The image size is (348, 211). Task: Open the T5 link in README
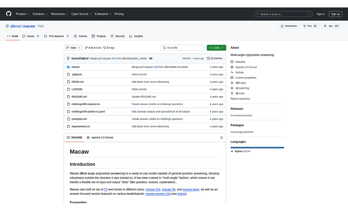105,189
